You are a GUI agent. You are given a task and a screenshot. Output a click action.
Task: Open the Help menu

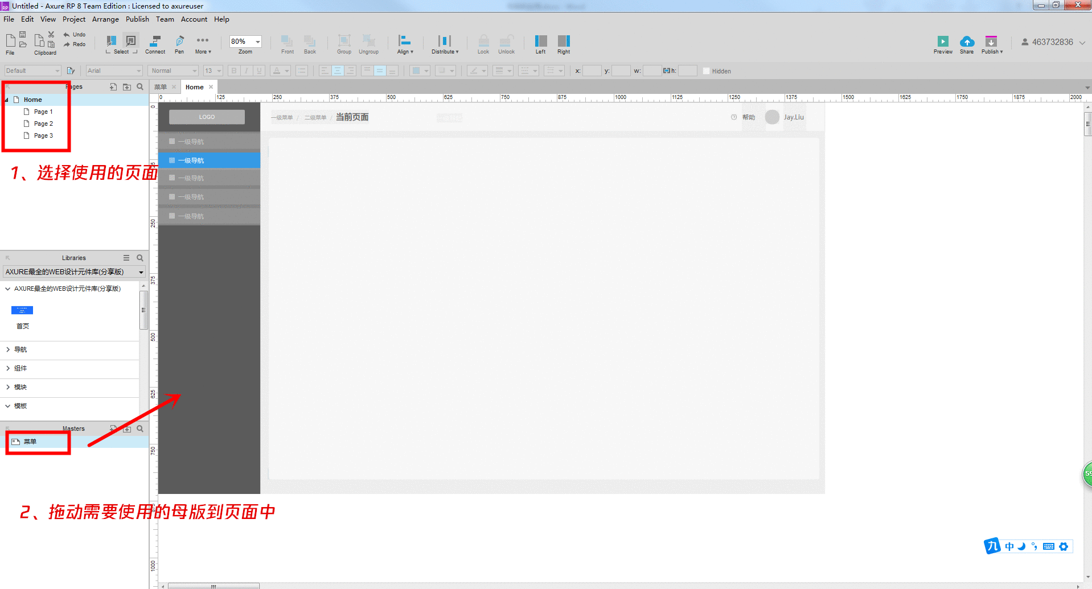pos(221,19)
